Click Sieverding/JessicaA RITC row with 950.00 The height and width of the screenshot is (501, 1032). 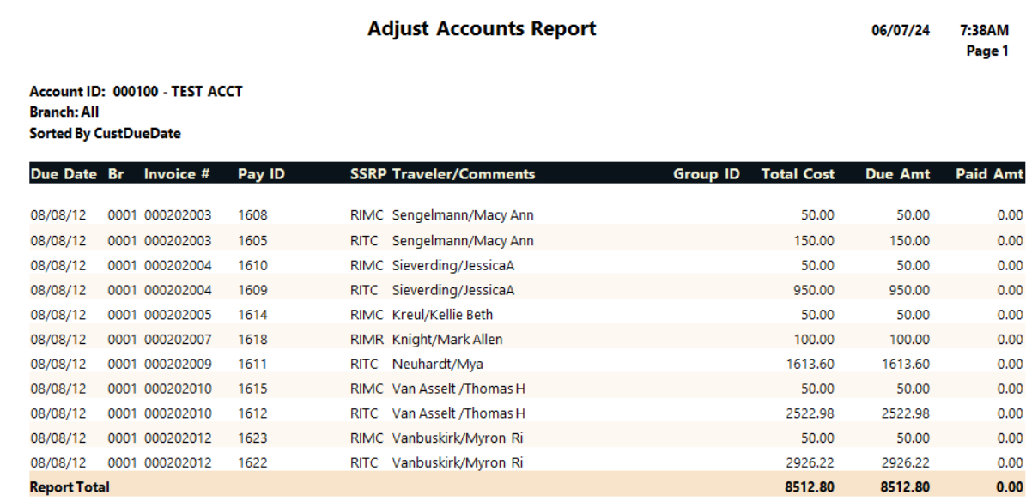527,289
